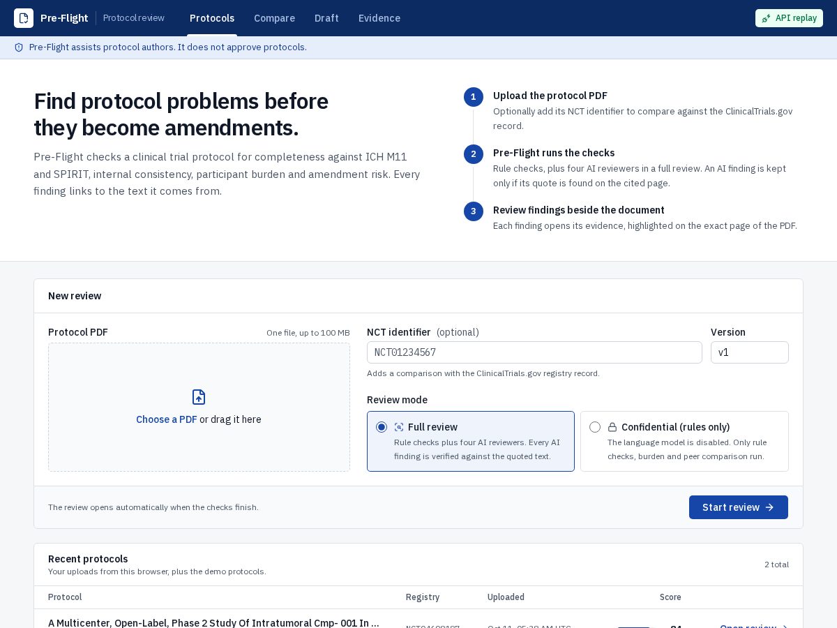The height and width of the screenshot is (628, 837).
Task: Switch to the Draft tab
Action: 326,18
